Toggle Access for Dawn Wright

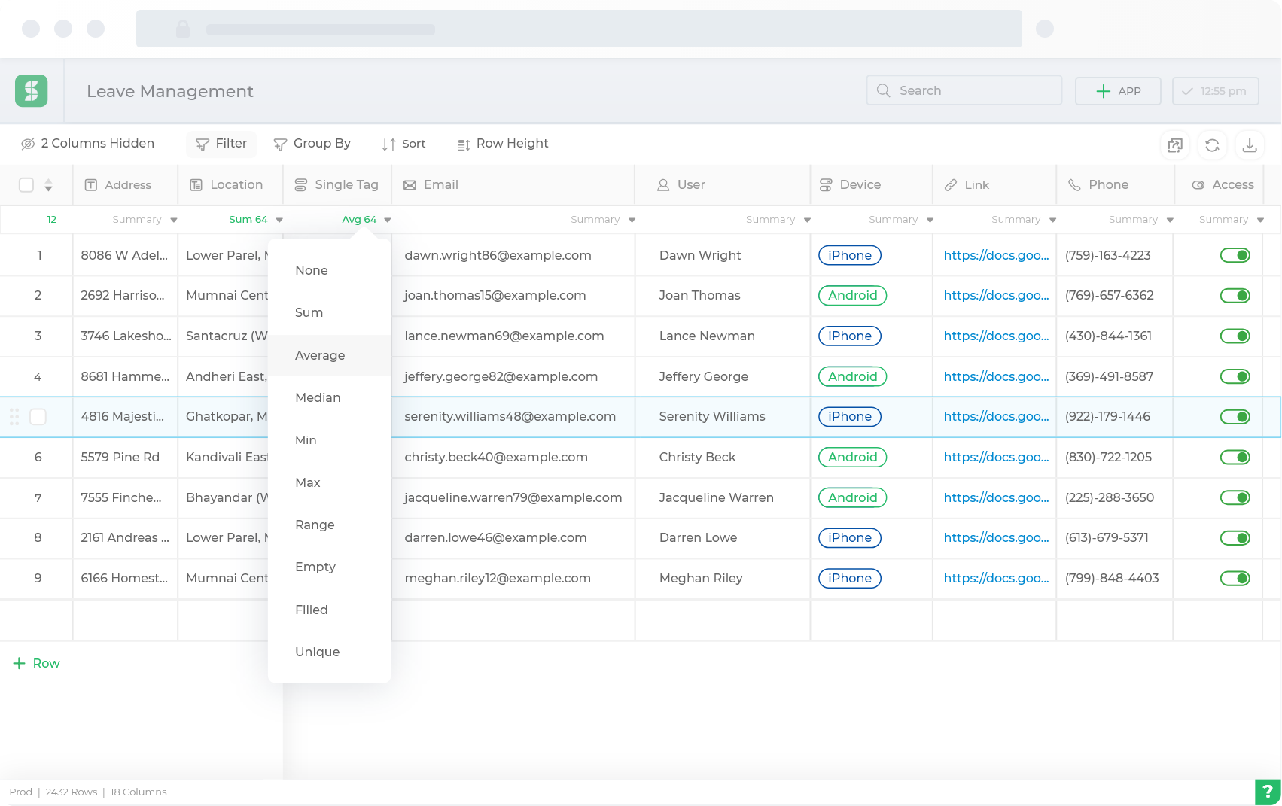pyautogui.click(x=1235, y=255)
